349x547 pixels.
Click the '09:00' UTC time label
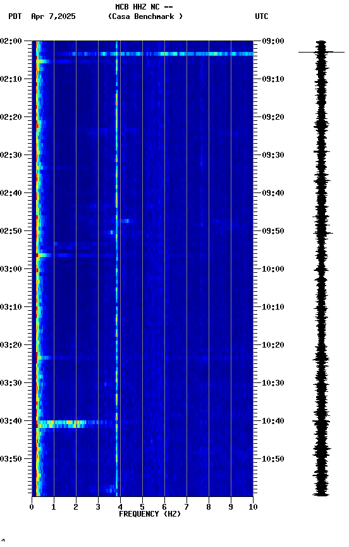click(273, 41)
